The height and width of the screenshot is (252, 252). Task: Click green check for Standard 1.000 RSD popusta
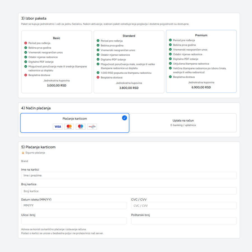[x=98, y=73]
